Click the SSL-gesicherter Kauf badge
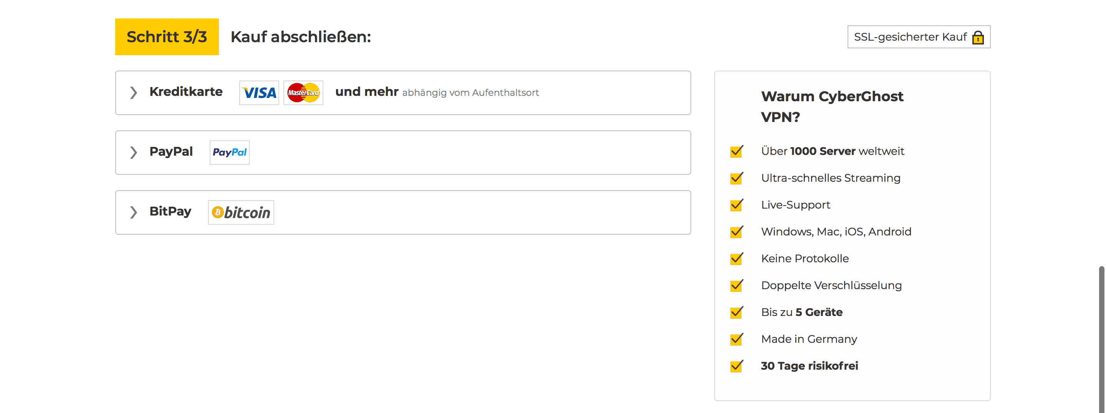 click(919, 37)
